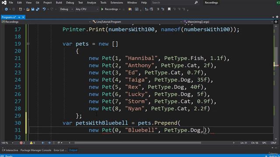Click the Find in Files toolbar icon
The height and width of the screenshot is (157, 280).
tap(130, 9)
